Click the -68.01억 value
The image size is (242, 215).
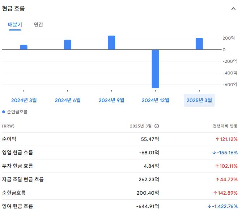coord(149,153)
